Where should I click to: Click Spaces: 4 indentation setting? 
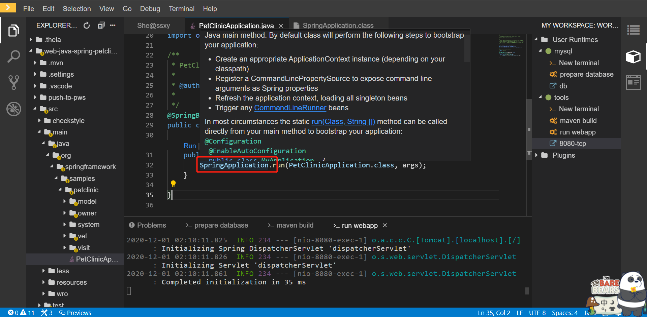(x=565, y=313)
